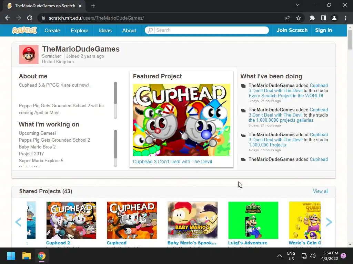This screenshot has width=353, height=264.
Task: Click Sign in
Action: [323, 30]
